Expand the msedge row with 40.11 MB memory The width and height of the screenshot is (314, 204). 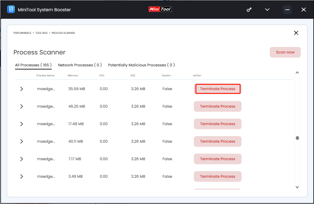point(22,141)
